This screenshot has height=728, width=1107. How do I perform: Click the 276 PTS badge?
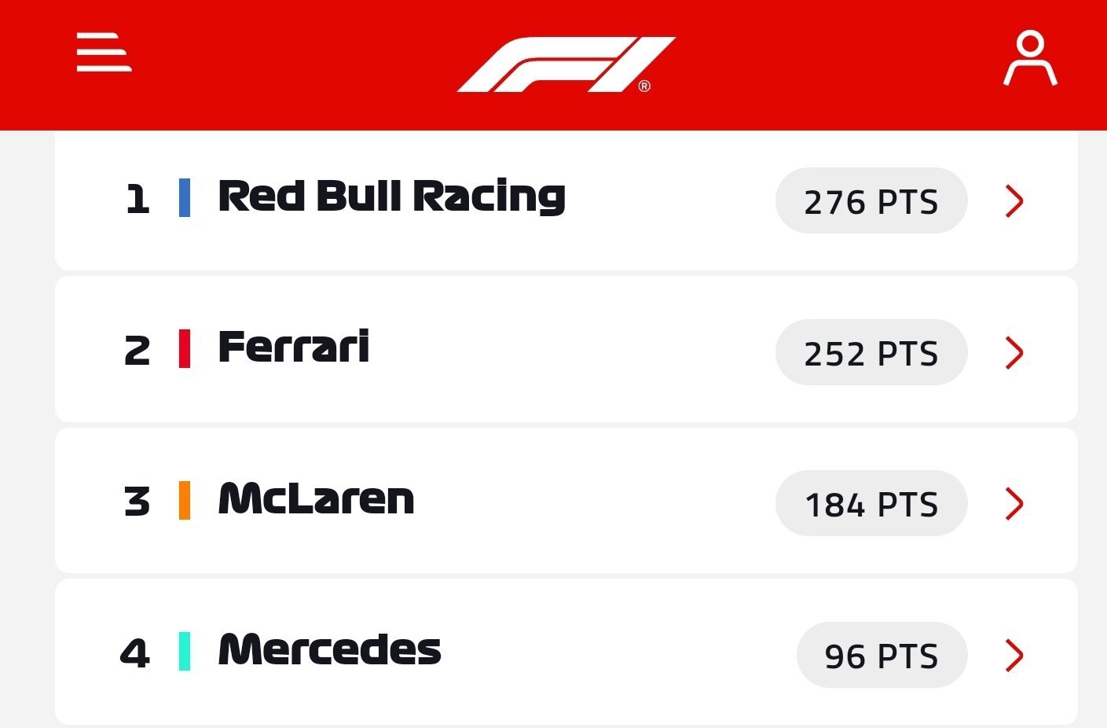pos(871,200)
